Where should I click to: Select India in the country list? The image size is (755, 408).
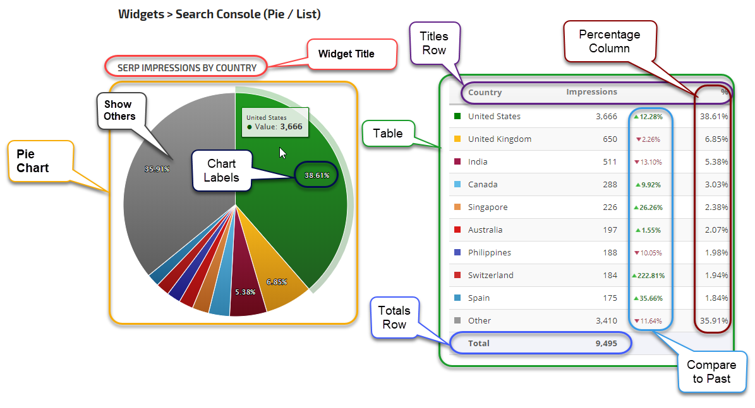tap(479, 161)
